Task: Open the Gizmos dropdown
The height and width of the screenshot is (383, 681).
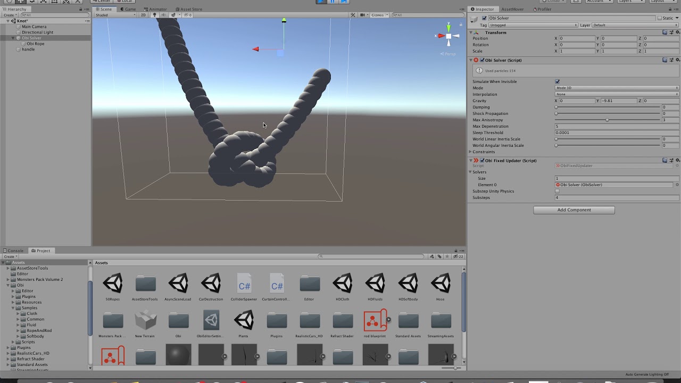Action: (379, 15)
